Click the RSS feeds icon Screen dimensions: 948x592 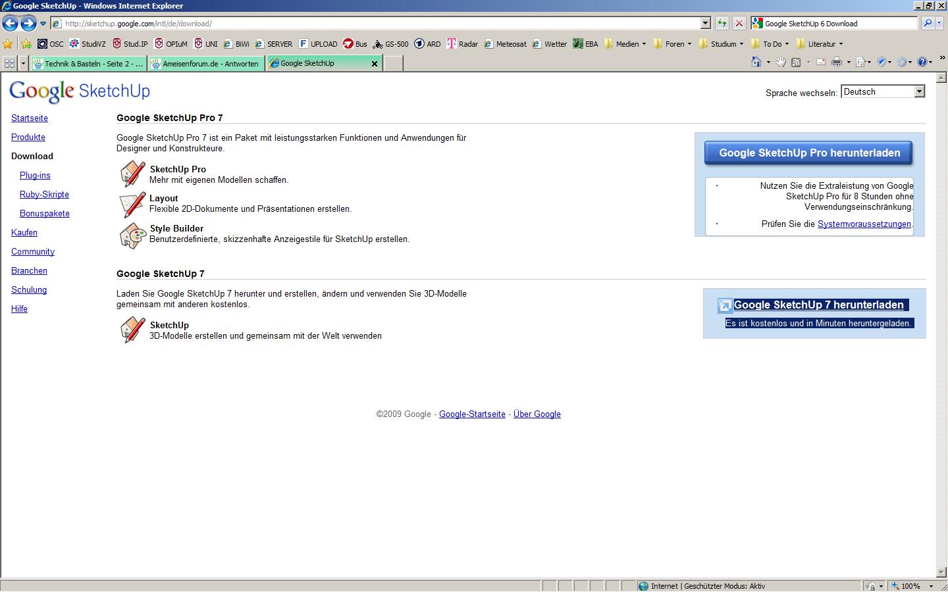[x=796, y=62]
